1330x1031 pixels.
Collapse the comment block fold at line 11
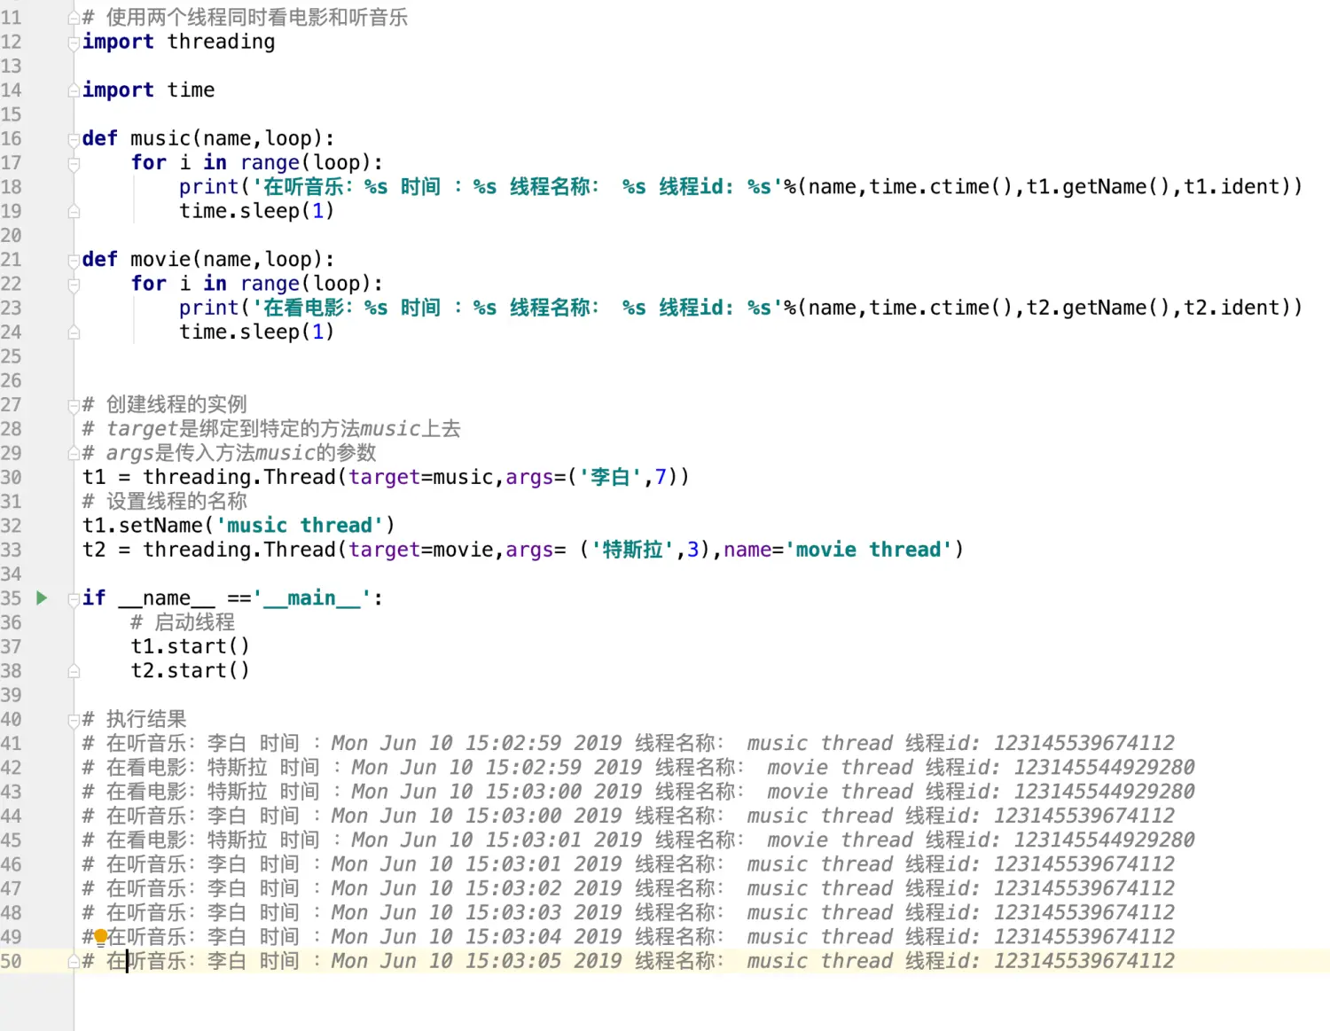(74, 18)
